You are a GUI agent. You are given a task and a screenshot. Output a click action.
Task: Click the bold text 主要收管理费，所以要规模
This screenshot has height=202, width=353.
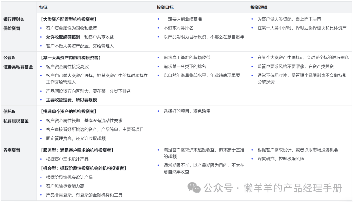(72, 100)
